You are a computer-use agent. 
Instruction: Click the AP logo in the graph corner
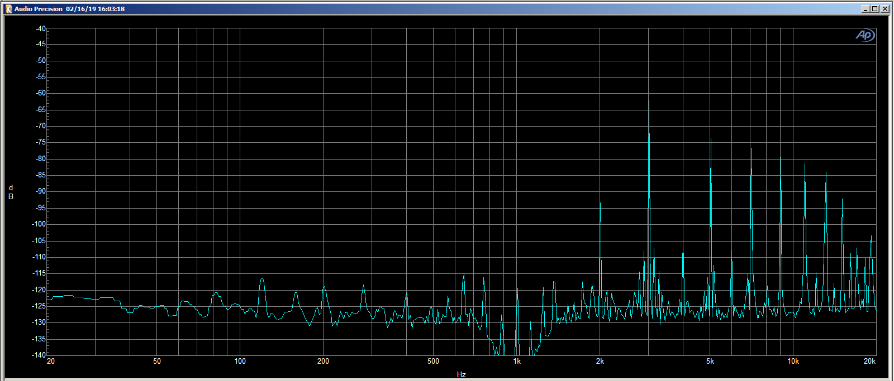click(x=865, y=35)
